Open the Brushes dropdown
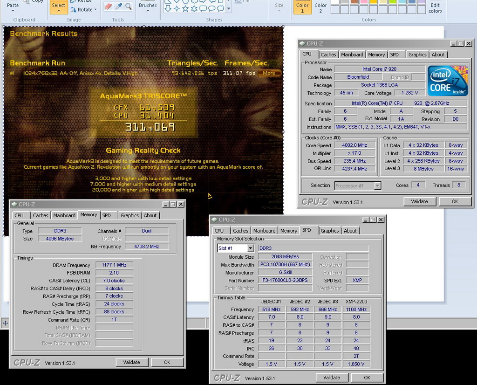 pyautogui.click(x=148, y=11)
